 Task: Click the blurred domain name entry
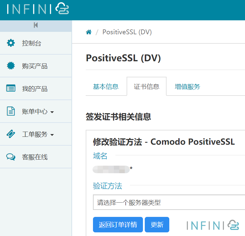point(111,169)
